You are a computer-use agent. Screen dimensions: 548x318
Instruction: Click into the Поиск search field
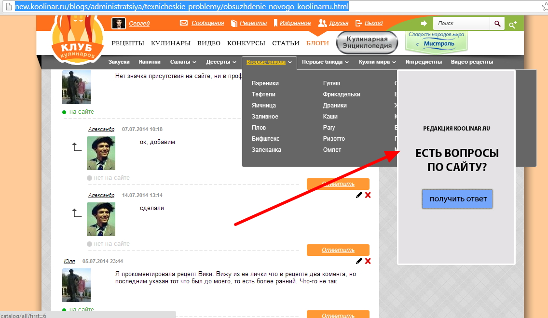tap(461, 23)
